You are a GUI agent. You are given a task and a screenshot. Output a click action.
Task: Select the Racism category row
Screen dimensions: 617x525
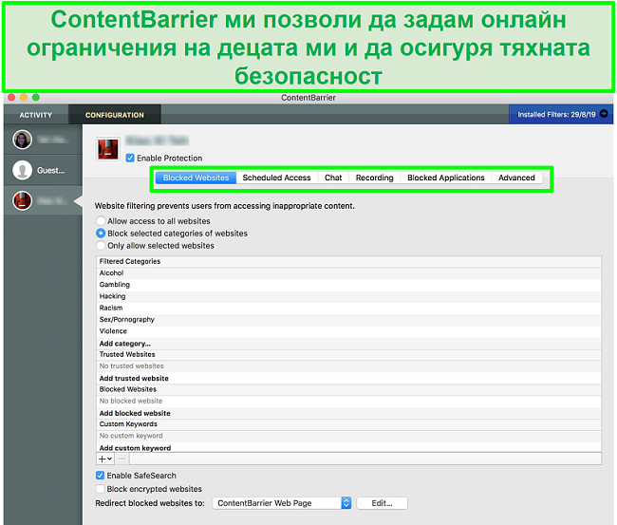[x=348, y=308]
